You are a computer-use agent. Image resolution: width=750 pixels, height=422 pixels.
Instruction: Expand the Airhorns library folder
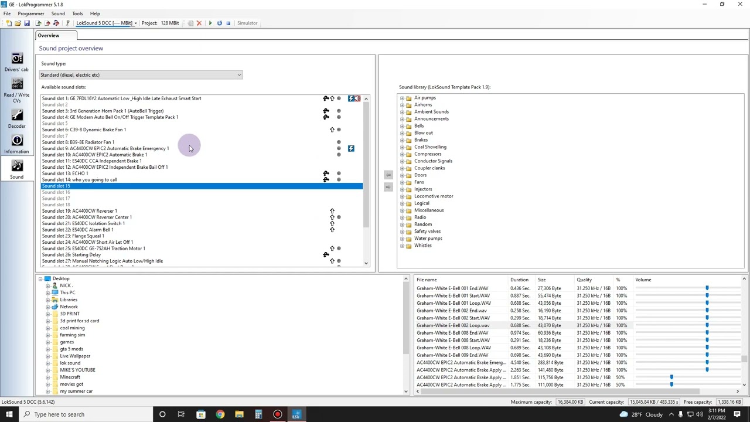point(402,105)
